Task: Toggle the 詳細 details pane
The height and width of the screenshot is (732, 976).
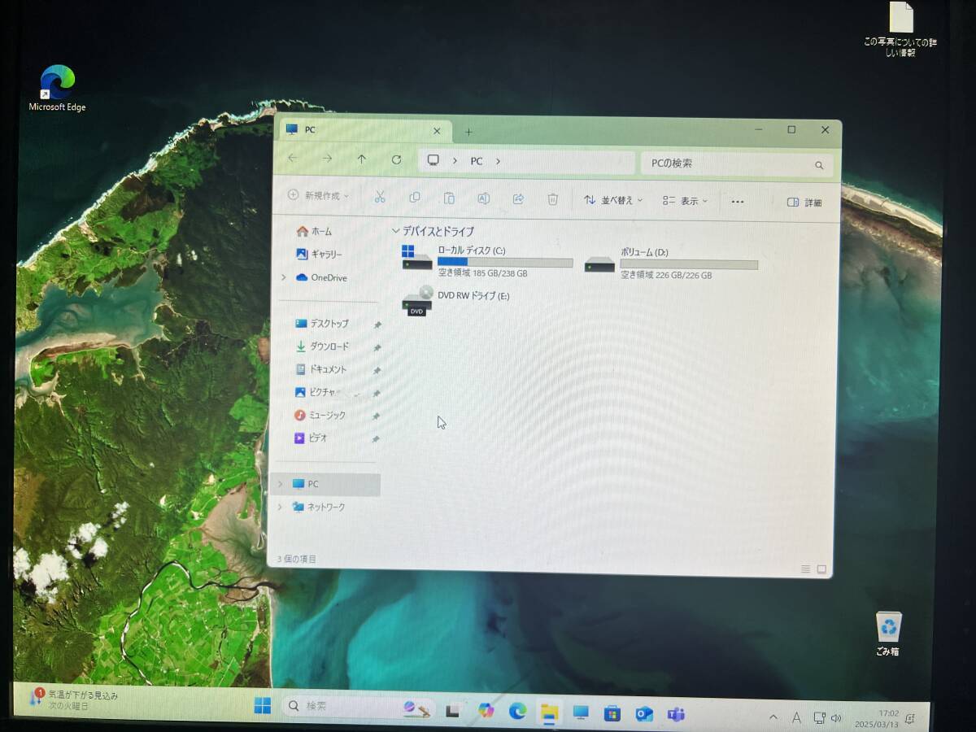Action: point(805,203)
